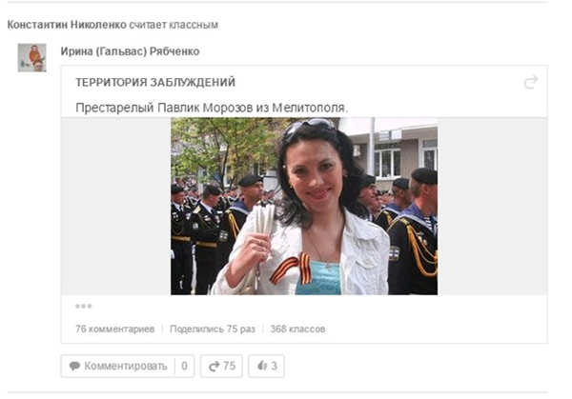This screenshot has height=399, width=572.
Task: Click the Klass button showing 3
Action: pyautogui.click(x=266, y=366)
